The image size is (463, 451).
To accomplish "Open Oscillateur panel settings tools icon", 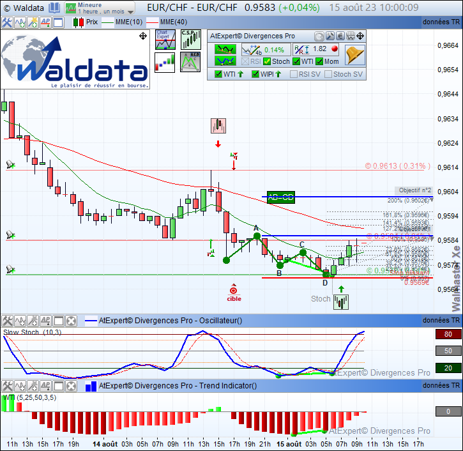I will click(8, 321).
